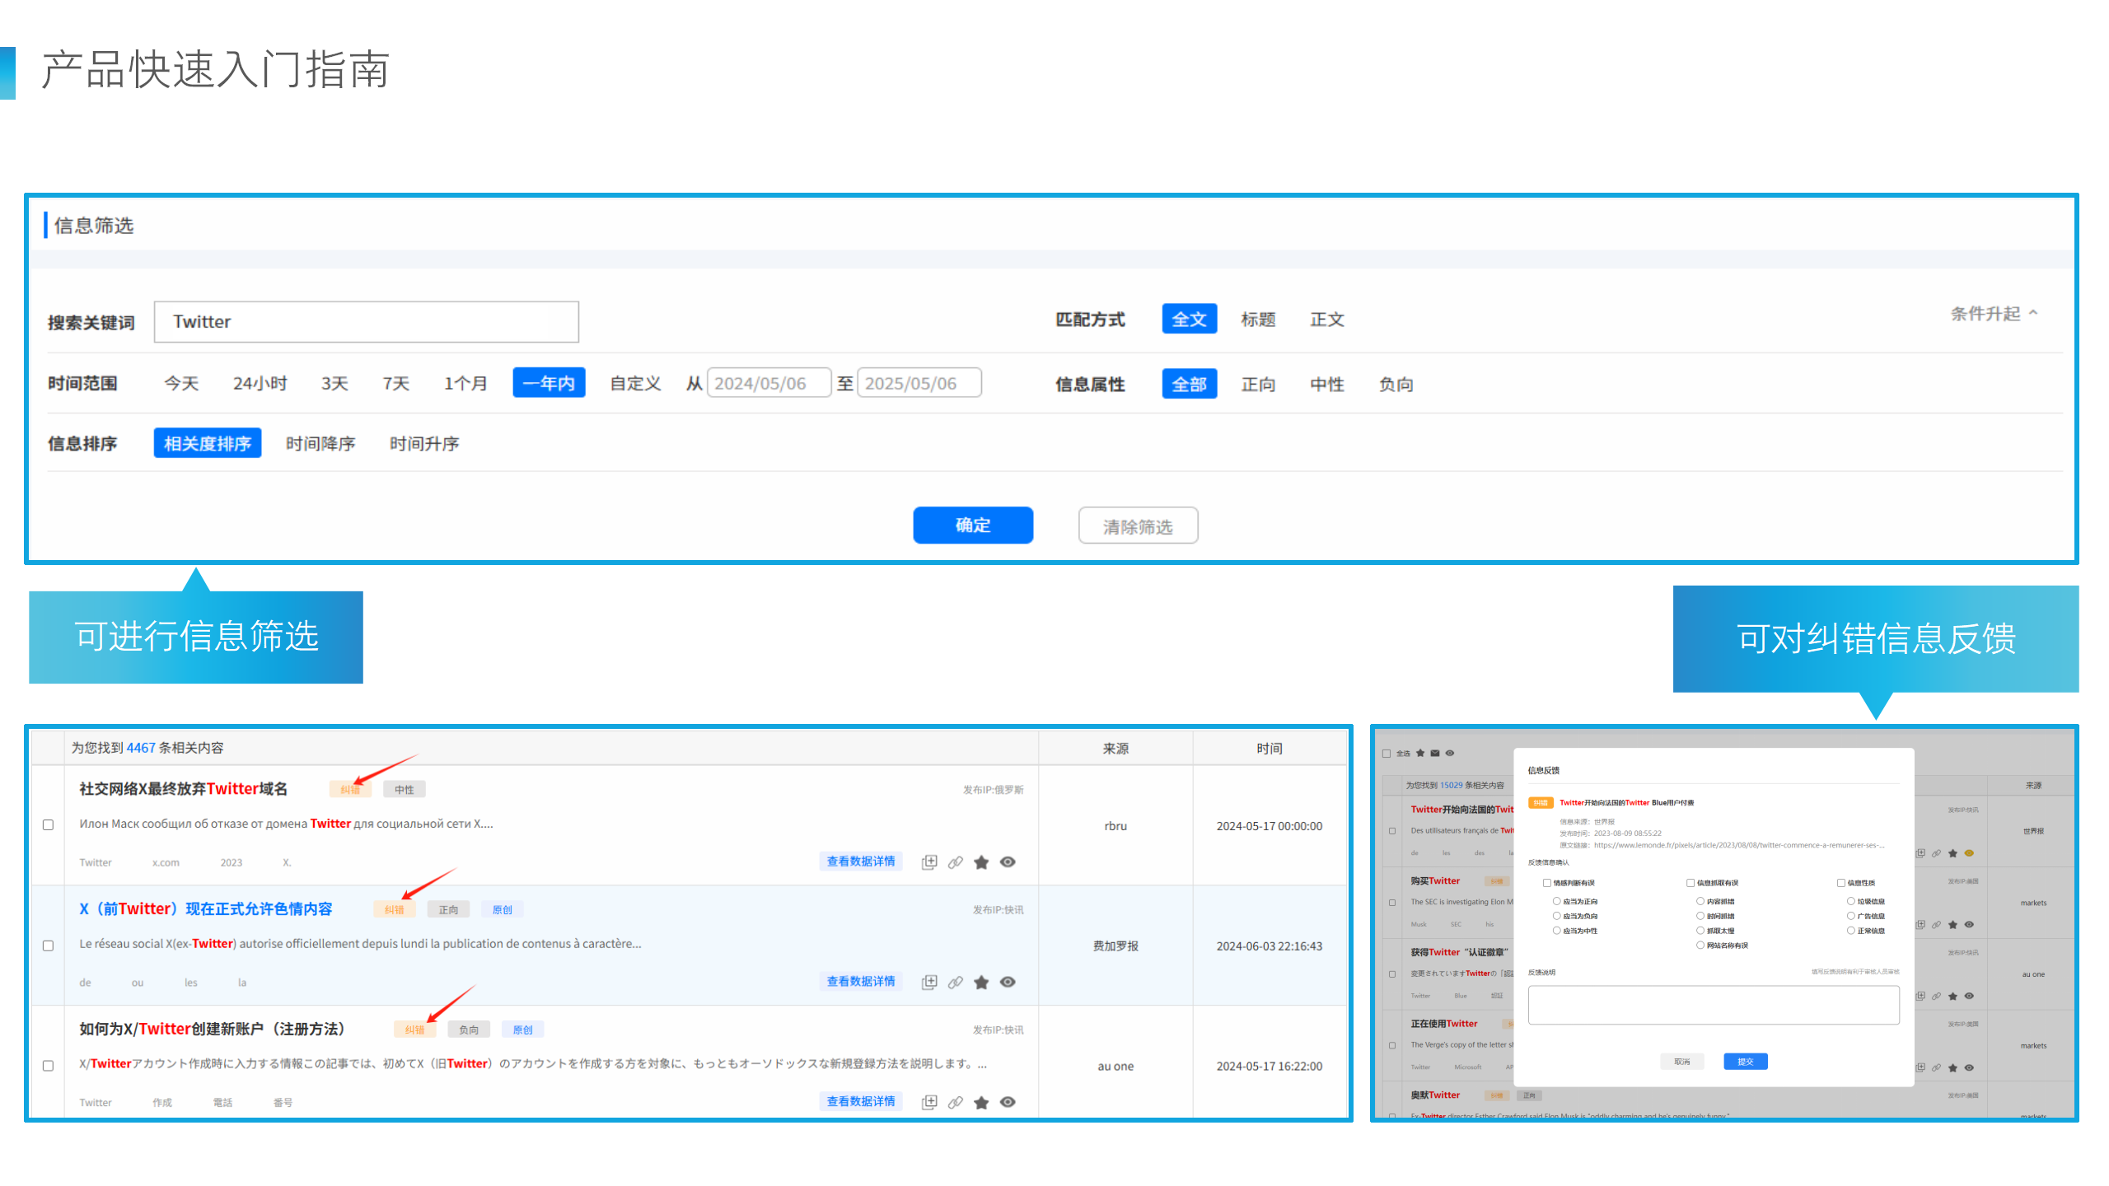Click the 取消 button in the feedback dialog
The height and width of the screenshot is (1186, 2109).
click(x=1681, y=1062)
